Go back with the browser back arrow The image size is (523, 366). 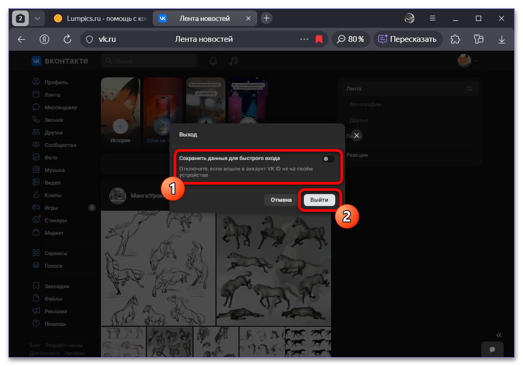pyautogui.click(x=21, y=39)
